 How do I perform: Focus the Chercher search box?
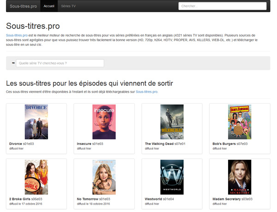222,6
